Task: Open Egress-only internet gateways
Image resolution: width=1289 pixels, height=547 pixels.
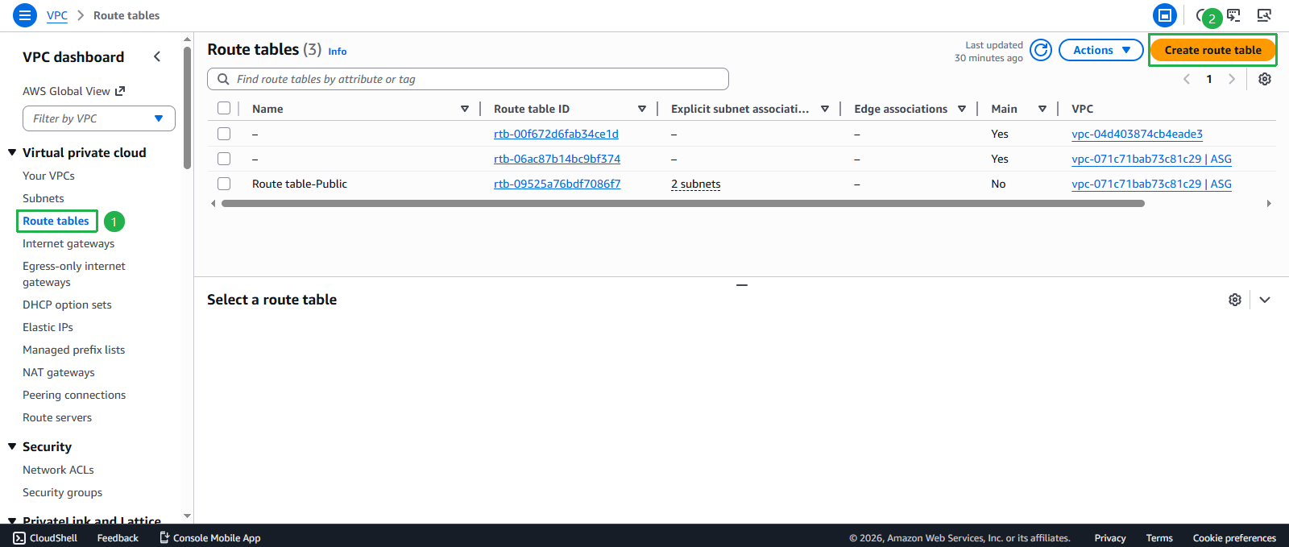Action: [74, 274]
